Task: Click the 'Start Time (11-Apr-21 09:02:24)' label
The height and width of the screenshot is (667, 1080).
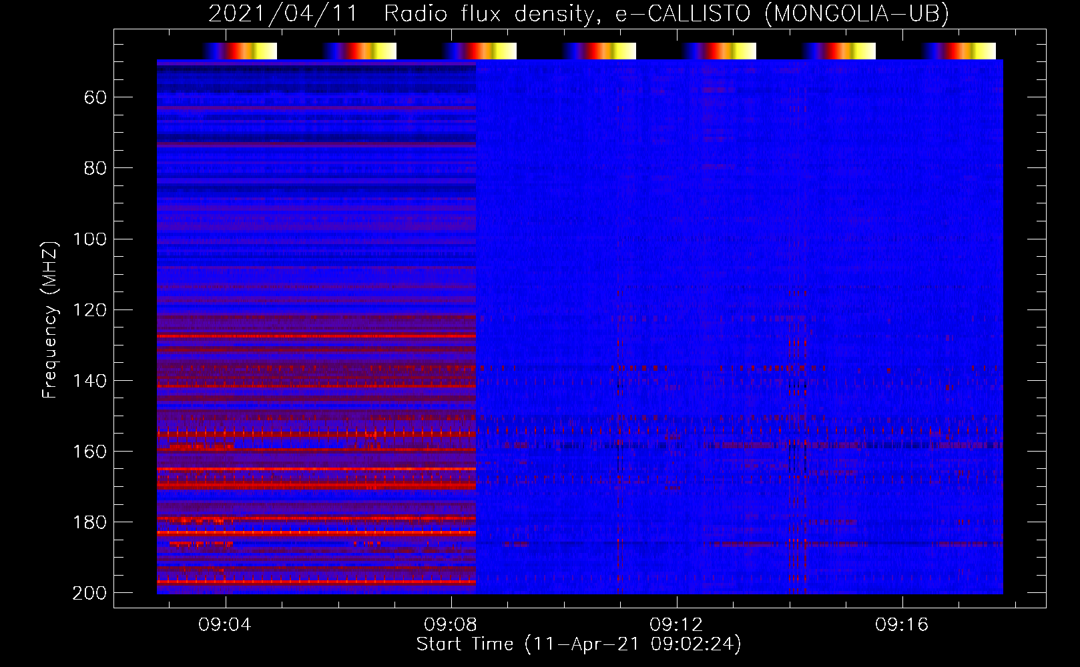Action: [x=579, y=644]
